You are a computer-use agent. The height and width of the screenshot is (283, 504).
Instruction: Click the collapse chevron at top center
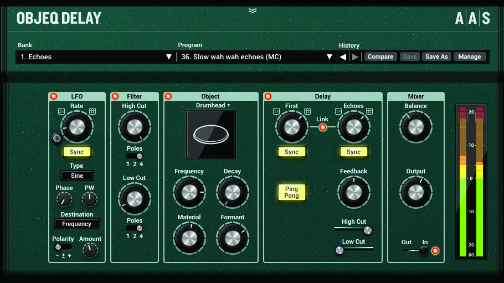tap(253, 11)
